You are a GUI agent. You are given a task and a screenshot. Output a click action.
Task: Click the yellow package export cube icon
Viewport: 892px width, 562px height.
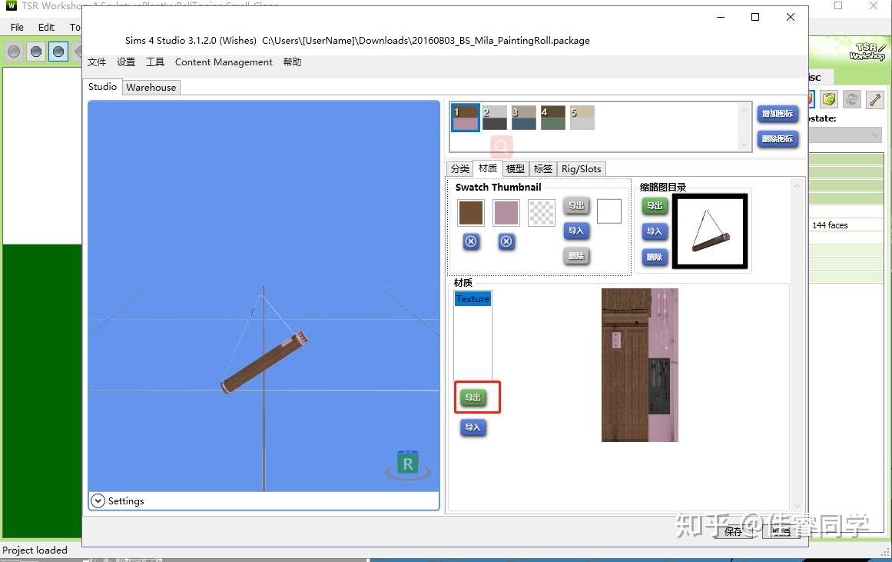(x=831, y=98)
